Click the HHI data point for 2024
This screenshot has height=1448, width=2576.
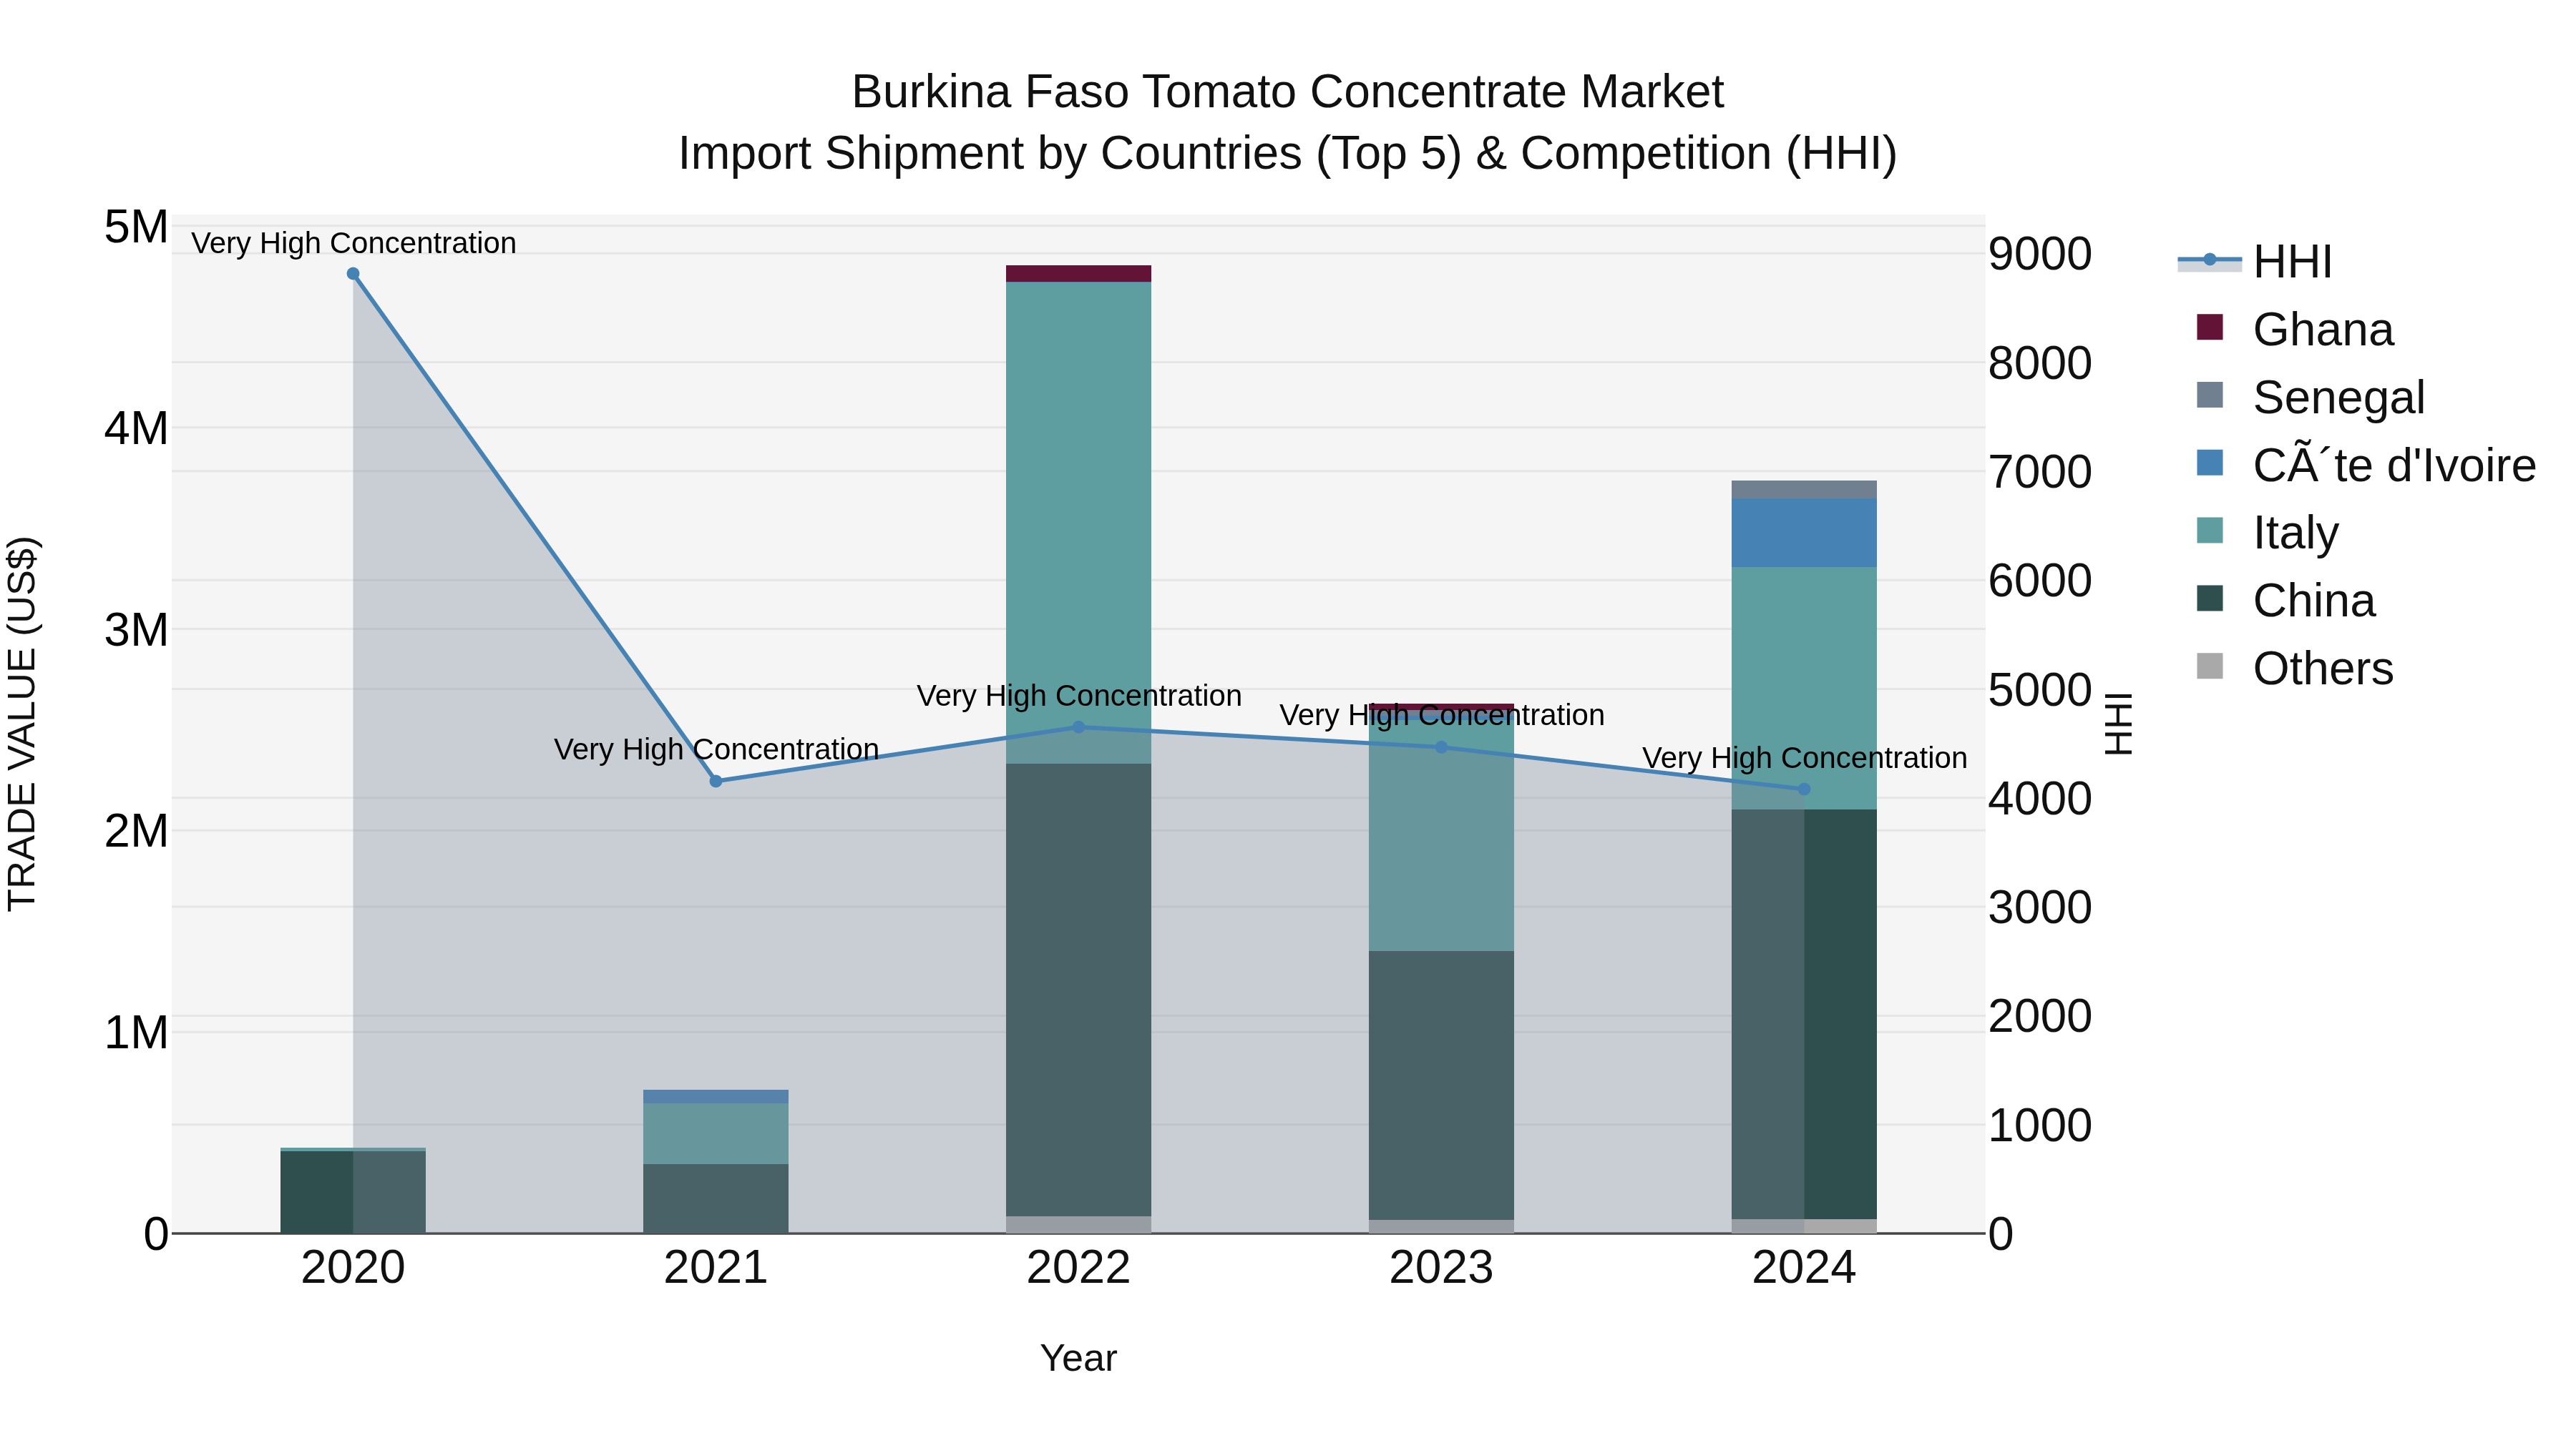[x=1804, y=789]
